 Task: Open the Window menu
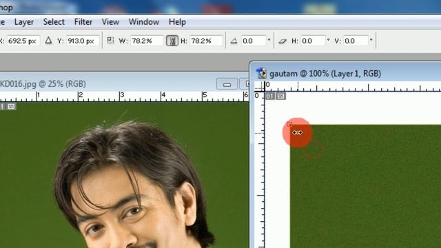144,22
